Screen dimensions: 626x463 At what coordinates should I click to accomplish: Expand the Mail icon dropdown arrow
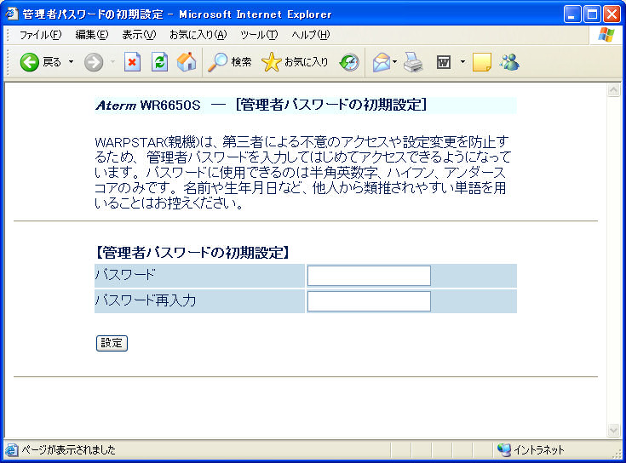394,62
